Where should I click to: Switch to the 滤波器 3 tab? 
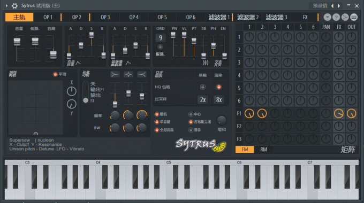click(276, 17)
